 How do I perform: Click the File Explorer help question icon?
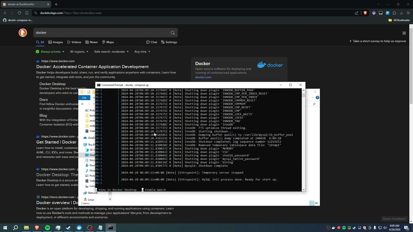point(317,98)
